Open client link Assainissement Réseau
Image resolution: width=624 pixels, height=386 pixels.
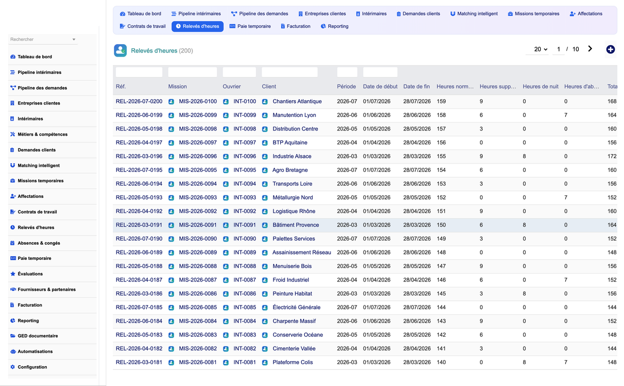302,252
